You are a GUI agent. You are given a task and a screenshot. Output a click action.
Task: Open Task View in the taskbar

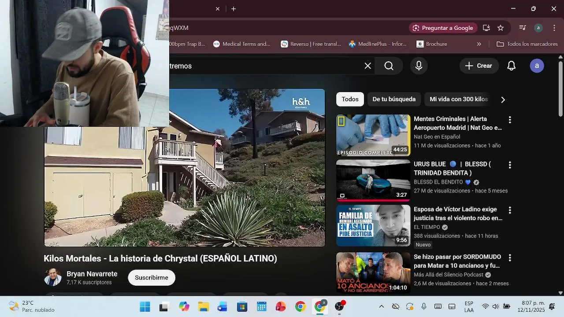164,307
